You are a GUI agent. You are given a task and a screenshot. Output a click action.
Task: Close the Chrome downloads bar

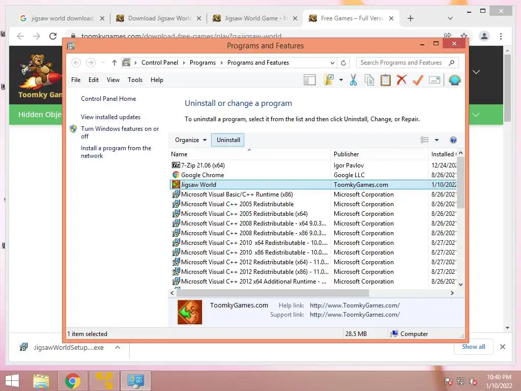click(502, 347)
